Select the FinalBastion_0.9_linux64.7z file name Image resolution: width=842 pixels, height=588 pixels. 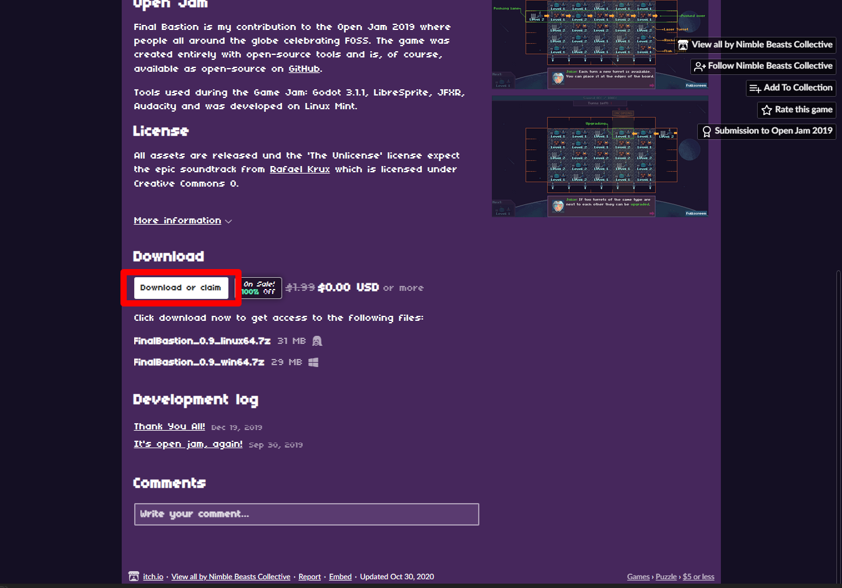pyautogui.click(x=202, y=341)
